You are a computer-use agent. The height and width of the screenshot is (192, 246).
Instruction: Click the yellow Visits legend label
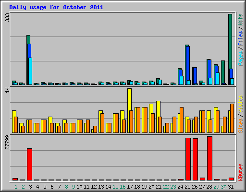(241, 104)
